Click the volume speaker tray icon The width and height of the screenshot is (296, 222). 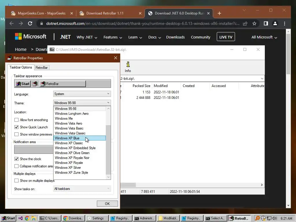(x=275, y=219)
